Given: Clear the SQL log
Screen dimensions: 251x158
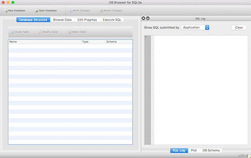Looking at the screenshot, I should [x=239, y=28].
